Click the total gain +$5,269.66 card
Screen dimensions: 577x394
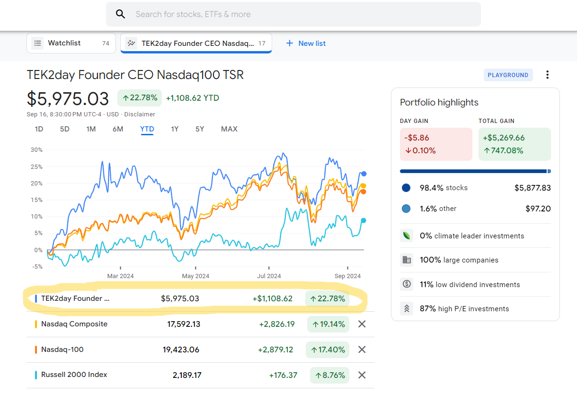tap(515, 144)
